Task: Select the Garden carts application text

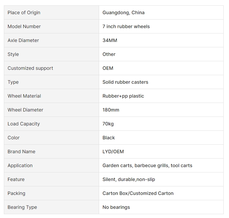Action: pos(147,165)
